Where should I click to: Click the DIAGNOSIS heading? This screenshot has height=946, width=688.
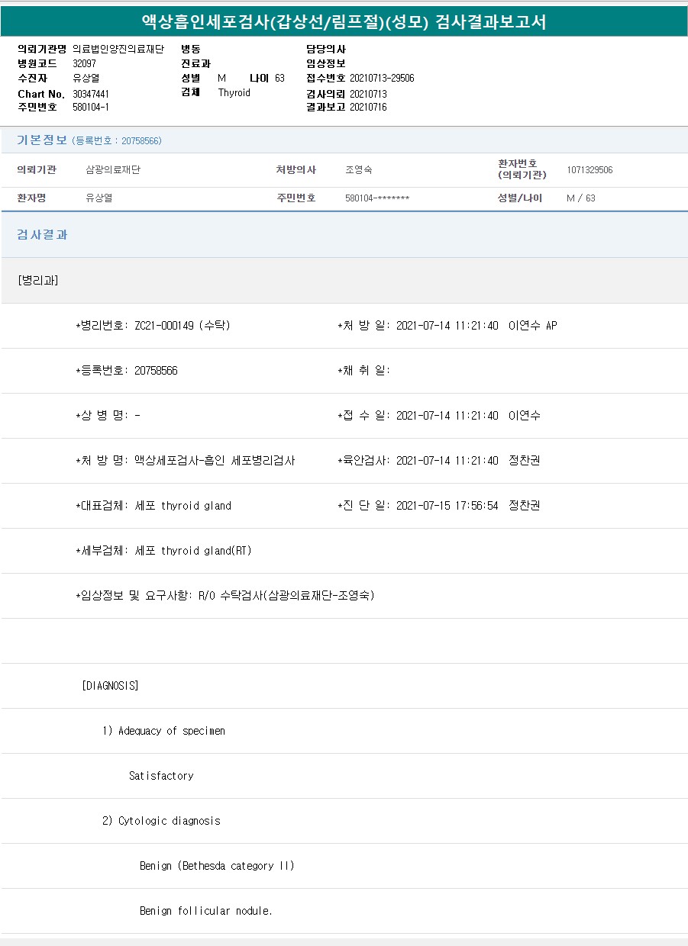click(110, 686)
